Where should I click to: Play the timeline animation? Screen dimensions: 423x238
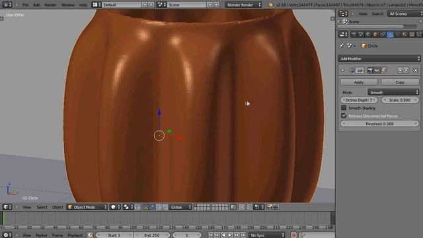pos(230,235)
